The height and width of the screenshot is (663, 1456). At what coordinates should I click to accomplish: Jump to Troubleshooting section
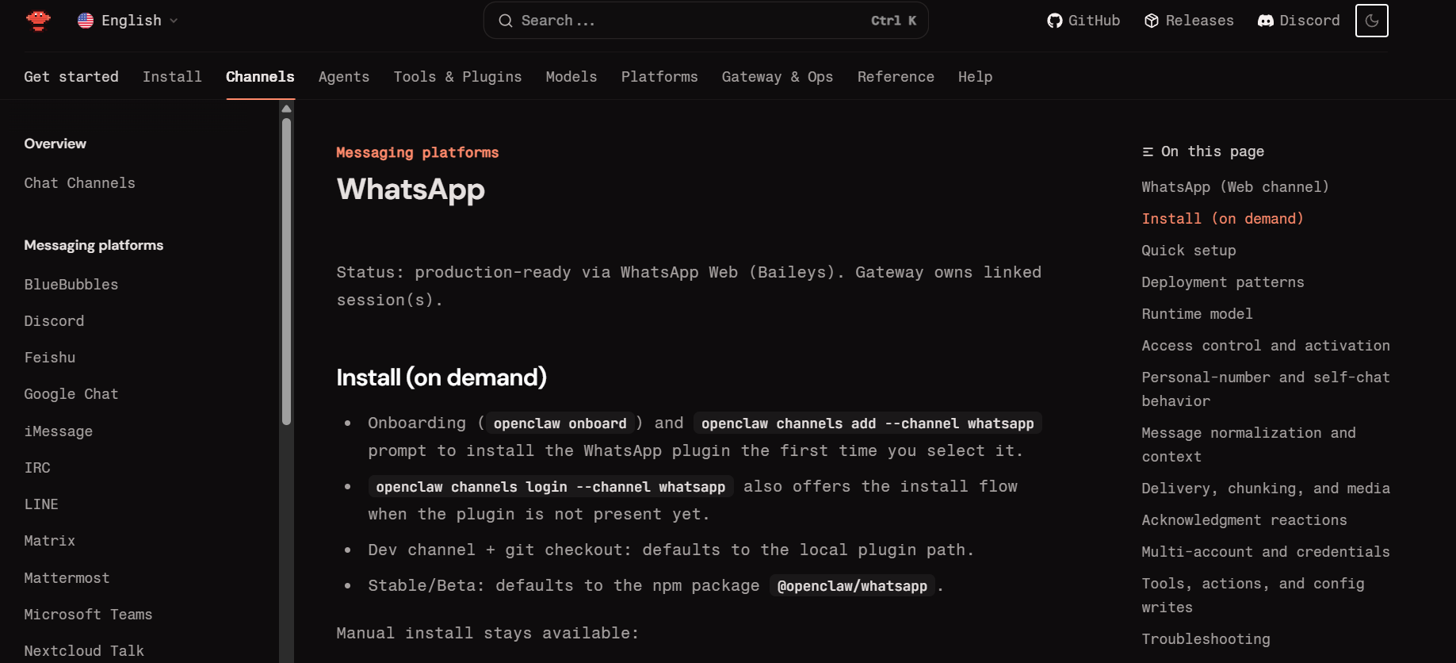click(1206, 639)
